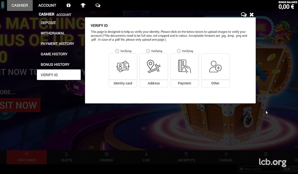The height and width of the screenshot is (174, 298).
Task: Select the Jackpots category icon
Action: 186,154
